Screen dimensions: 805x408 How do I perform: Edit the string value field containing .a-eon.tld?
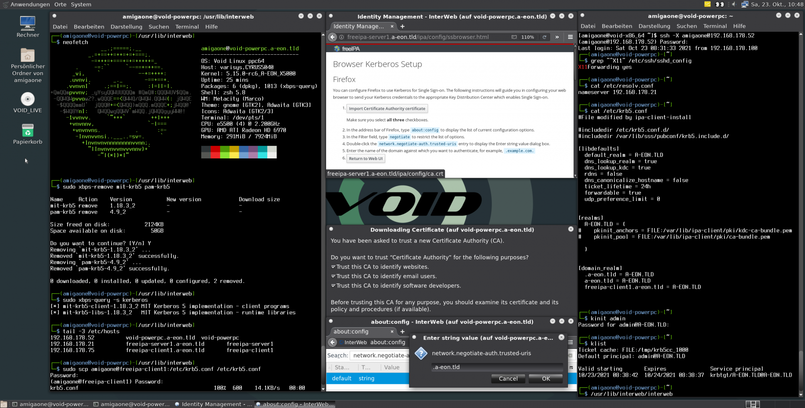point(497,367)
